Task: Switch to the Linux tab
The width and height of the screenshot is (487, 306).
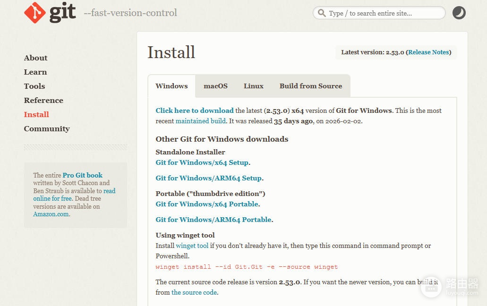Action: pos(254,86)
